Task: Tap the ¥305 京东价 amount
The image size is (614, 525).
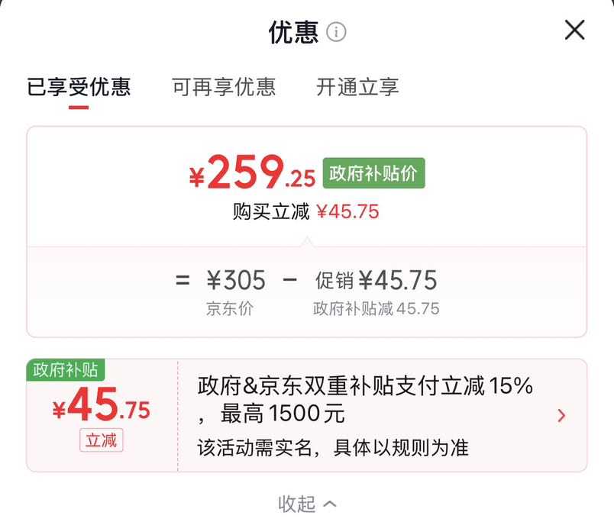Action: [x=236, y=280]
